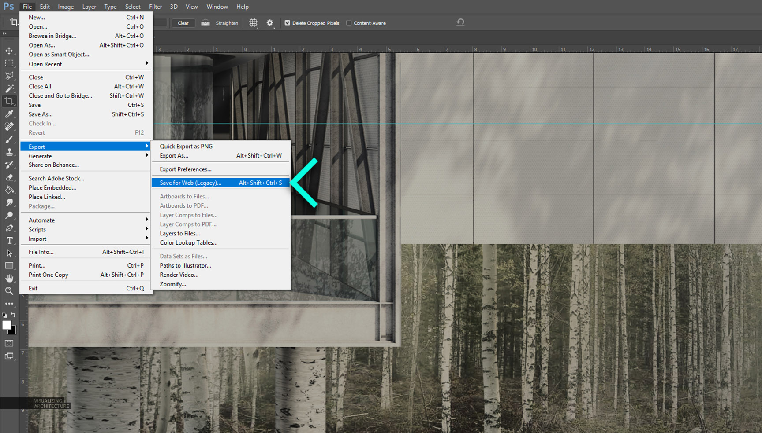Select the Magic Wand tool
762x433 pixels.
[9, 88]
